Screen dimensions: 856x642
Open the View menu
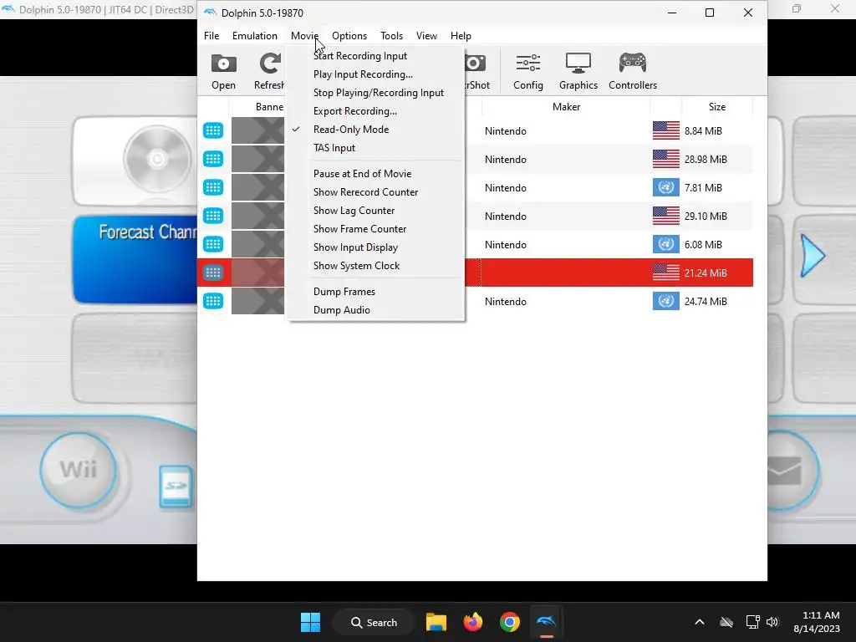426,36
